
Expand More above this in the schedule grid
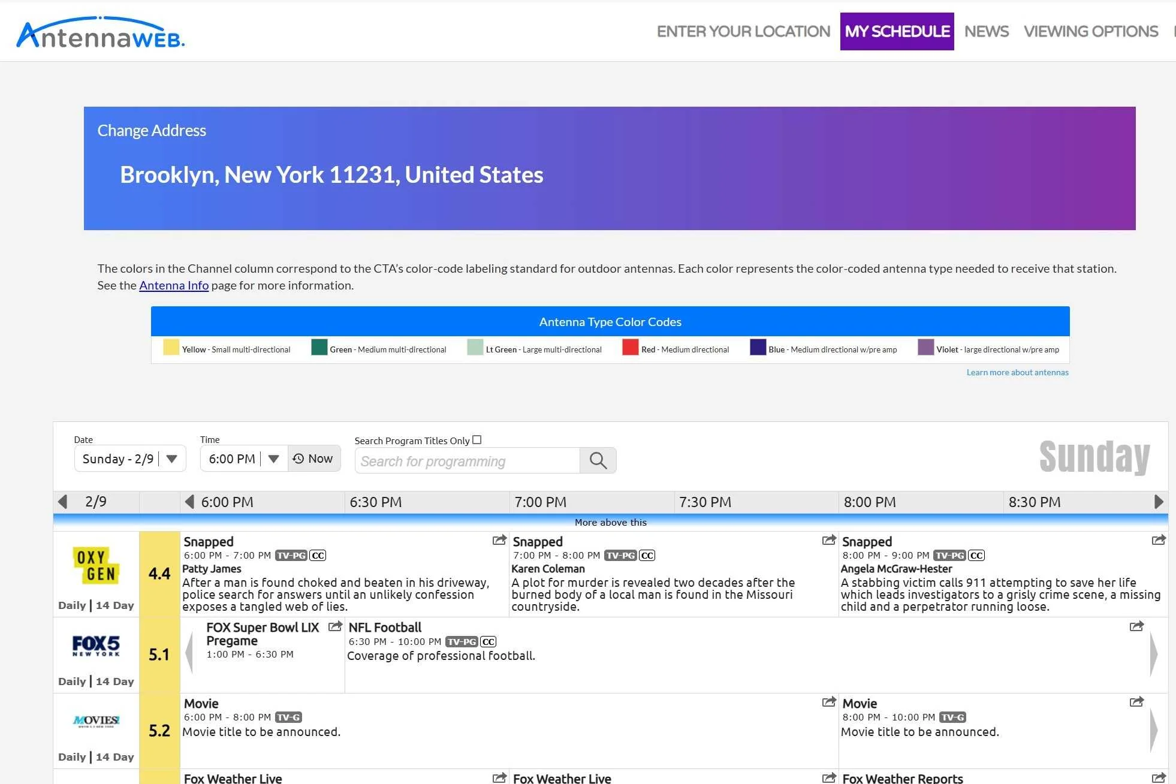point(610,522)
